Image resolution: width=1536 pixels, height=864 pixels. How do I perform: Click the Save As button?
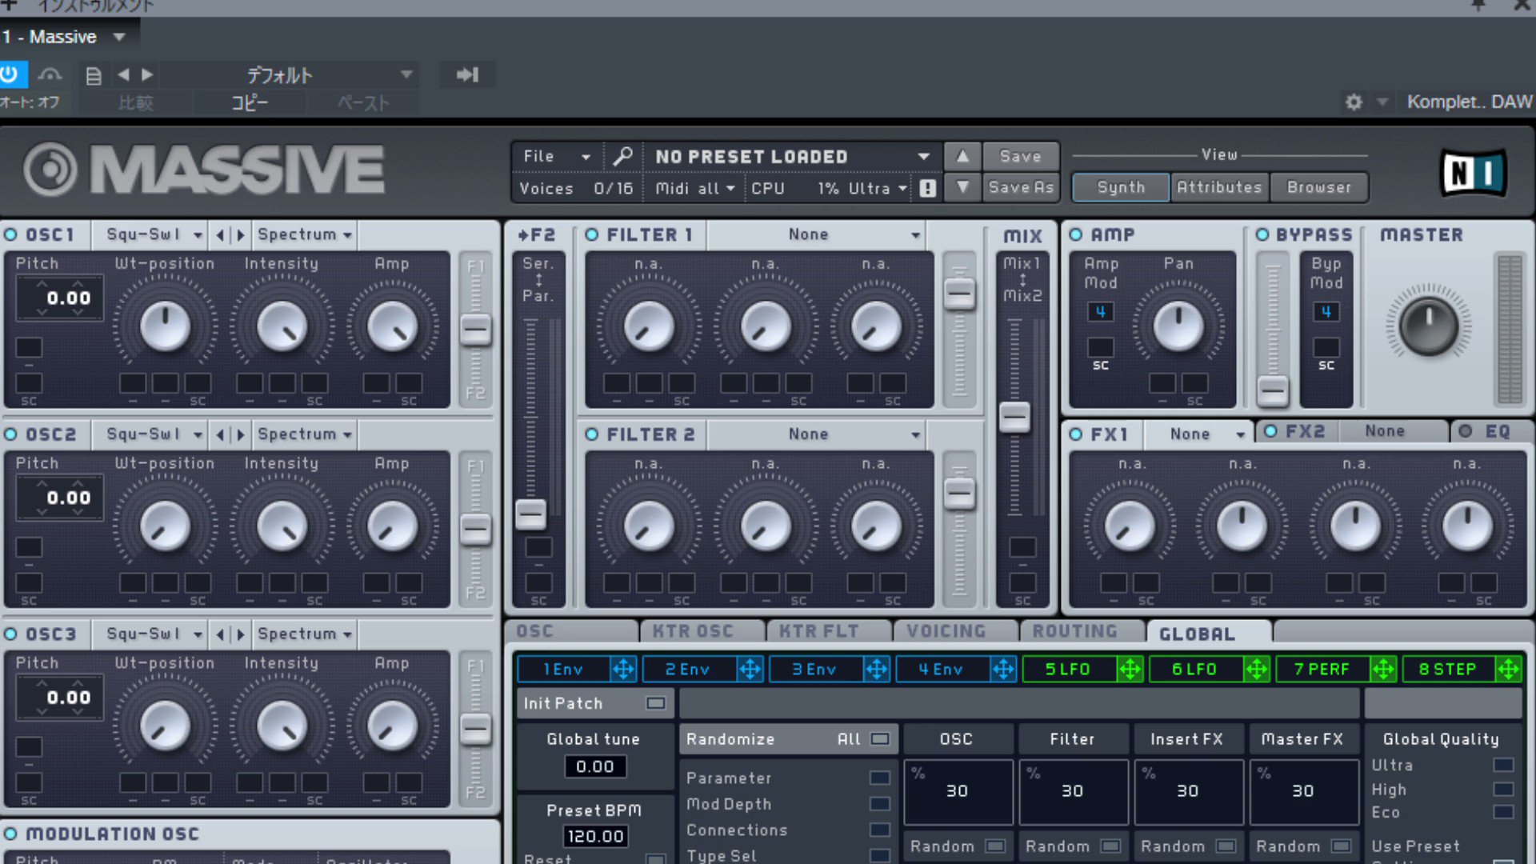tap(1021, 188)
